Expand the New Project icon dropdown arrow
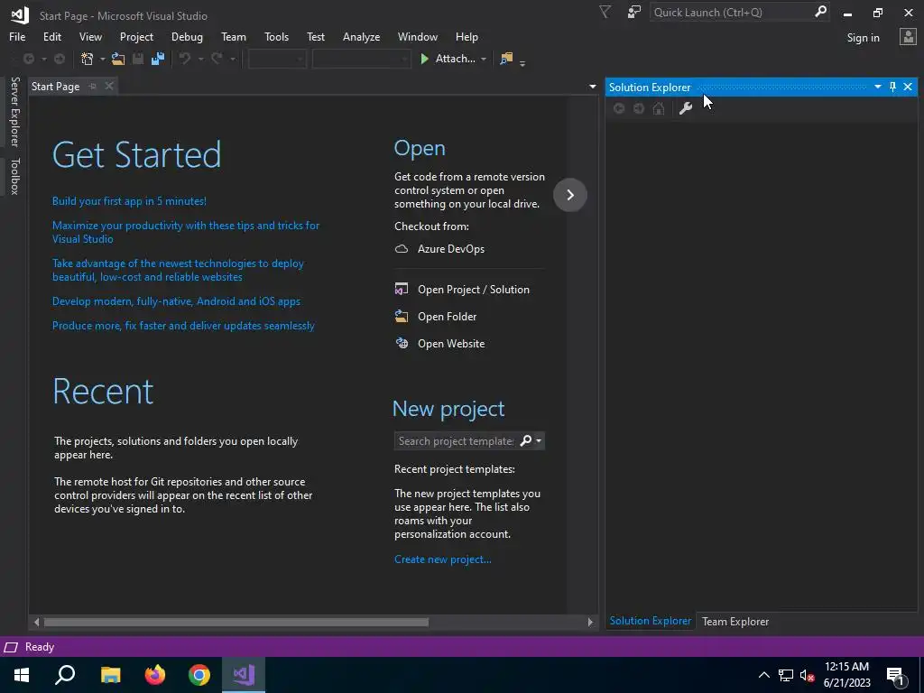 (103, 59)
